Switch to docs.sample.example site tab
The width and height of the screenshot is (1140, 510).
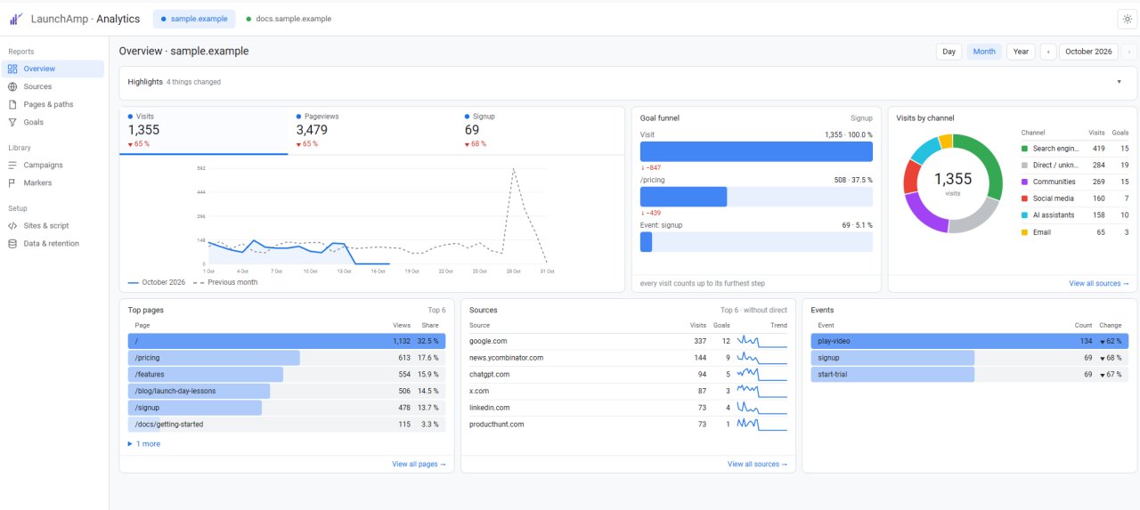(288, 19)
